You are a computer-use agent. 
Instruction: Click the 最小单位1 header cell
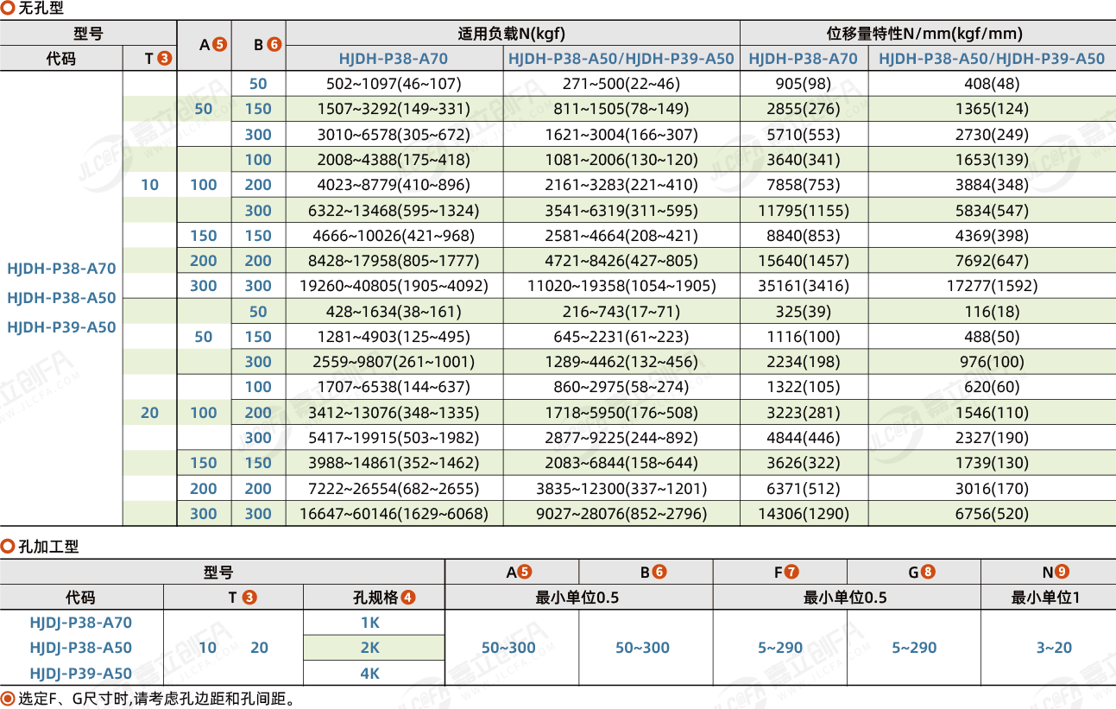[1046, 598]
